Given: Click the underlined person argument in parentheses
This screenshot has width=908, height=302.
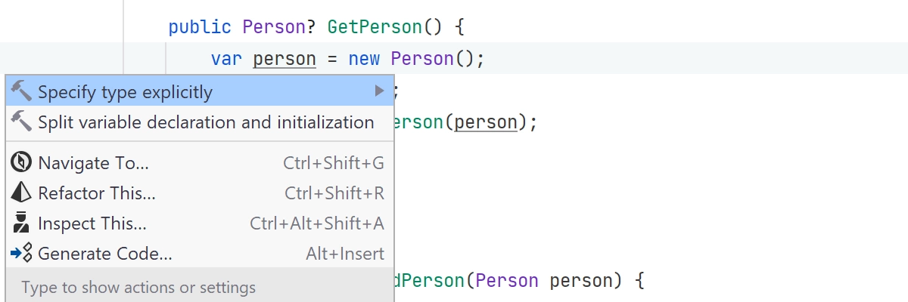Looking at the screenshot, I should tap(485, 122).
